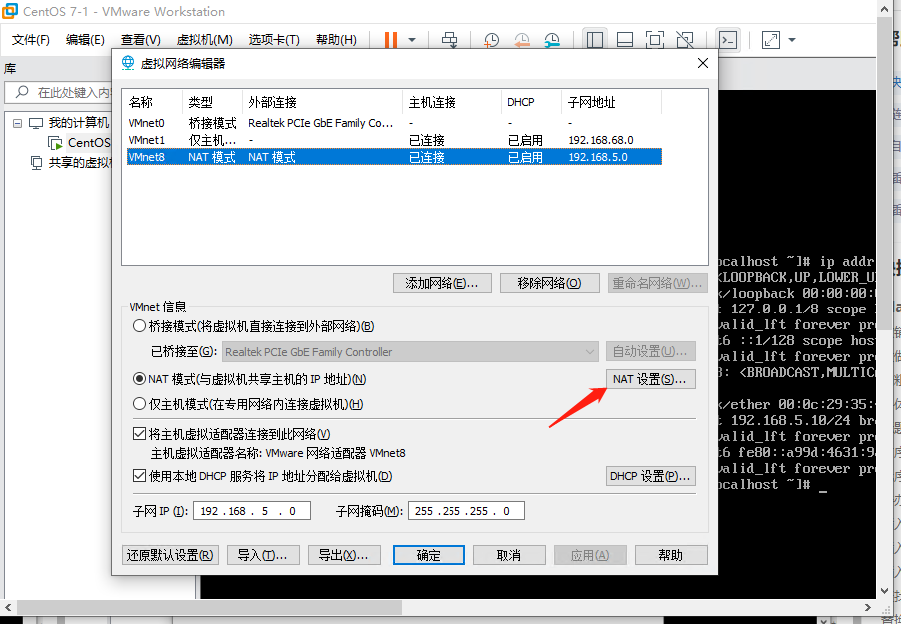This screenshot has height=624, width=901.
Task: Revert the VM to its snapshot
Action: pyautogui.click(x=521, y=40)
